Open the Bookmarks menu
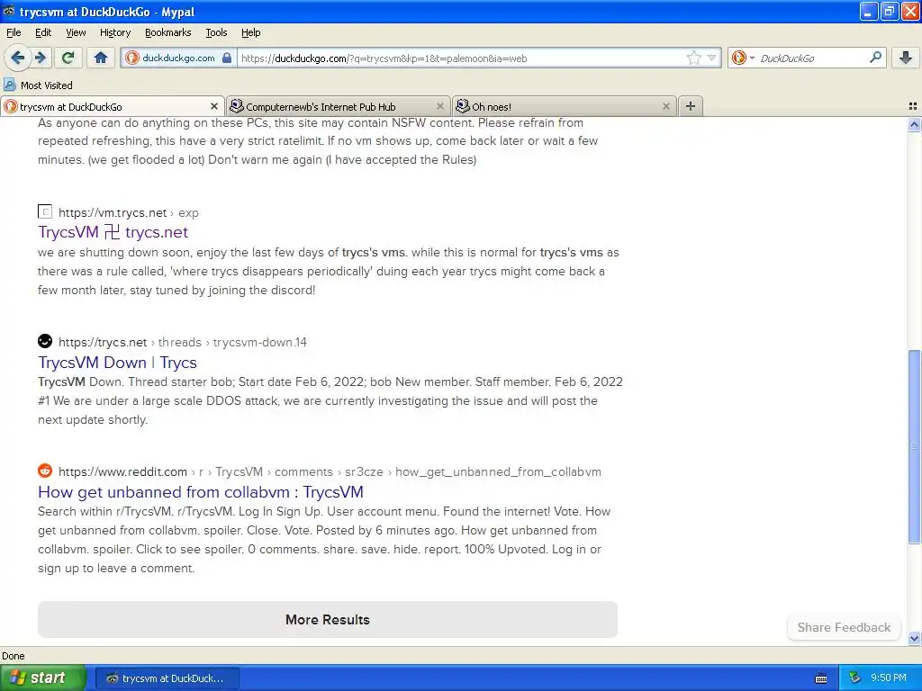922x691 pixels. 167,33
